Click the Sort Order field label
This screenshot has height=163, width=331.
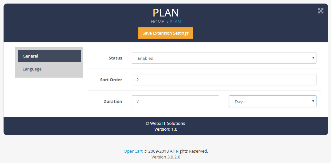point(111,80)
